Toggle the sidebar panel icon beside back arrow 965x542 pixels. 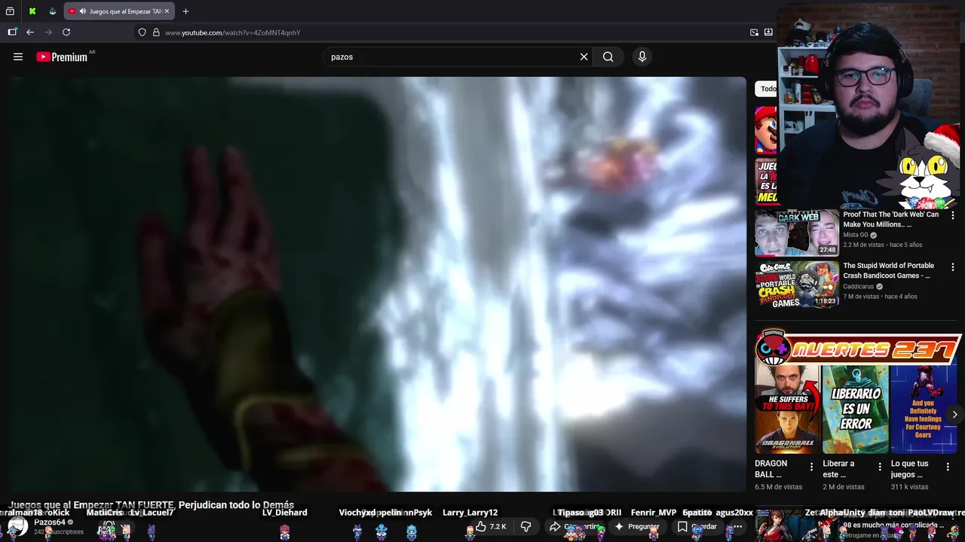(12, 32)
